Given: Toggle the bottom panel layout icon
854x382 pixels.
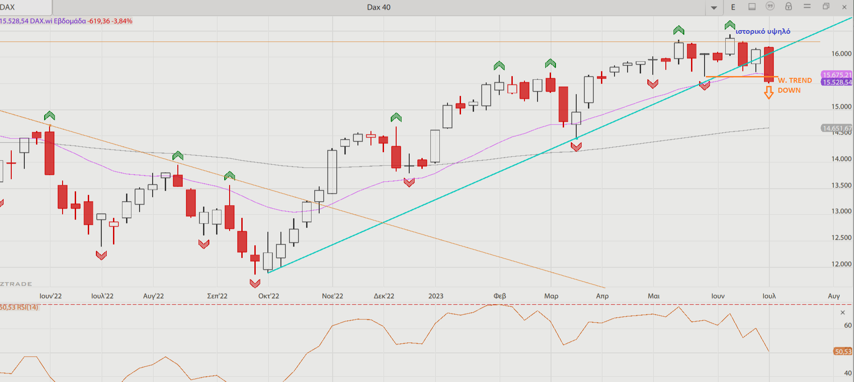Looking at the screenshot, I should 752,7.
